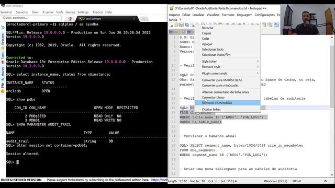The height and width of the screenshot is (188, 335).
Task: Open the Tools menu in MobaXterm
Action: point(59,12)
